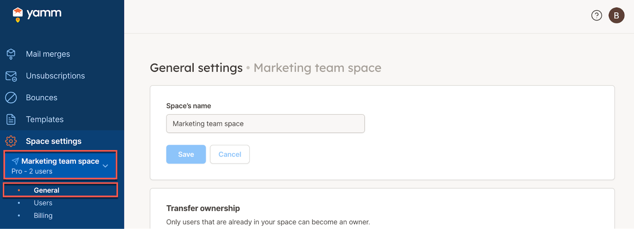634x229 pixels.
Task: Open Mail merges from the sidebar
Action: point(48,54)
